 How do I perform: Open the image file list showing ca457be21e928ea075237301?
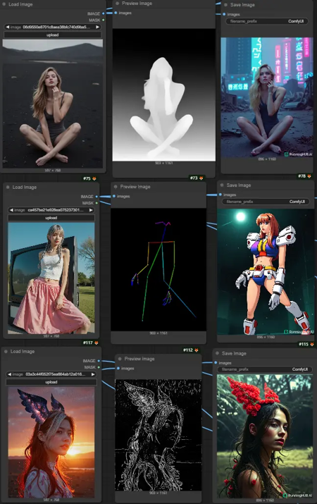click(x=51, y=210)
